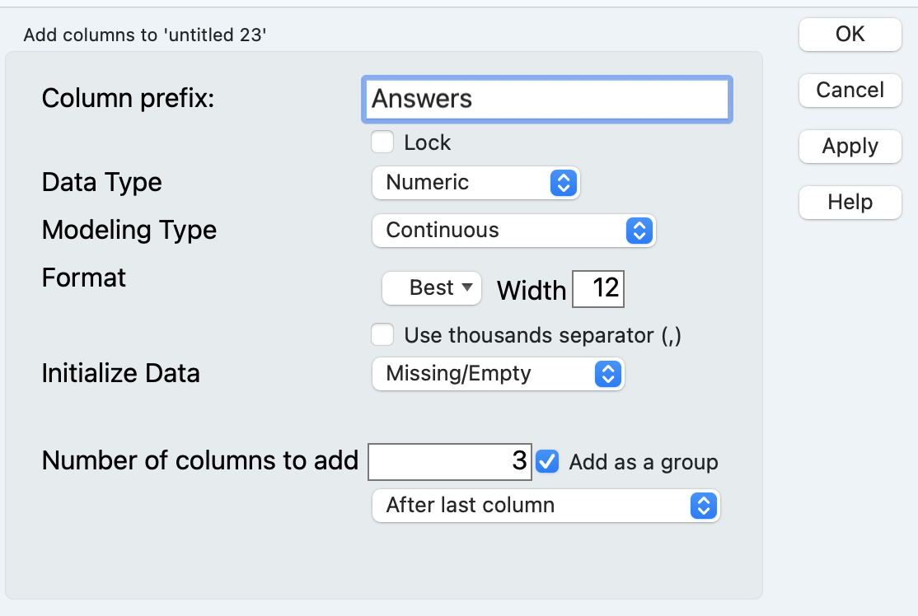The height and width of the screenshot is (616, 918).
Task: Click the column position arrows icon
Action: [x=702, y=506]
